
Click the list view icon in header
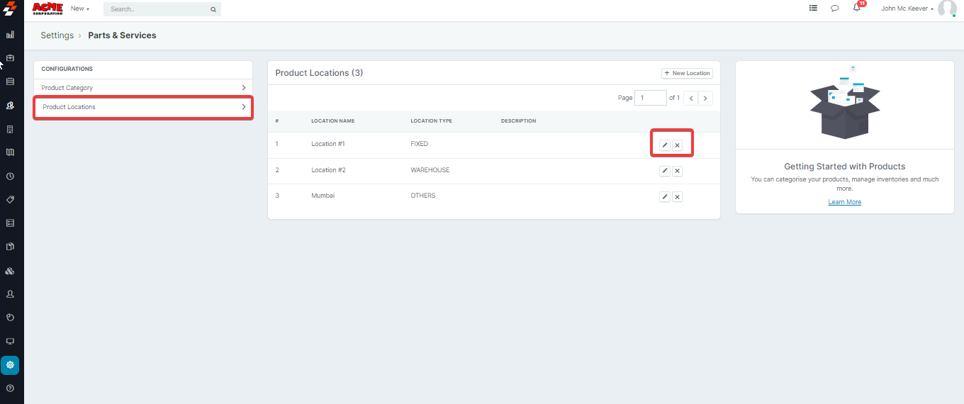point(813,9)
